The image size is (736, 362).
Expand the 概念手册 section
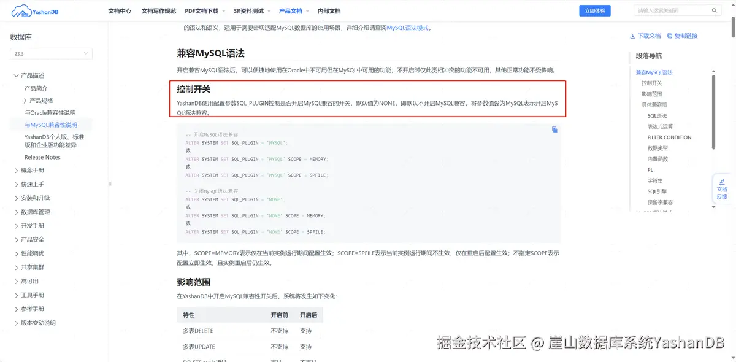click(x=17, y=170)
